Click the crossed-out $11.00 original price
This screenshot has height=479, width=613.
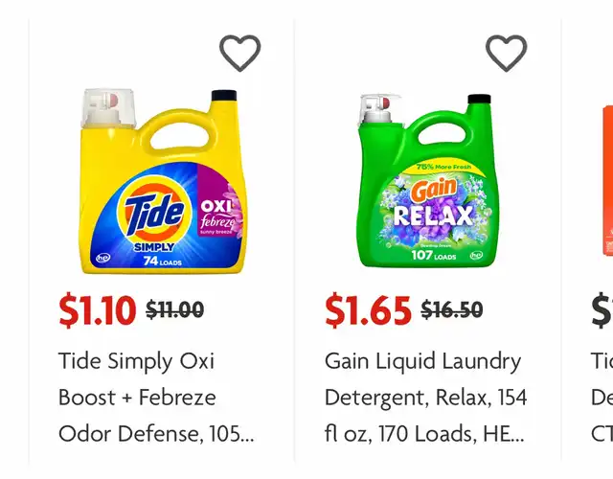[174, 309]
